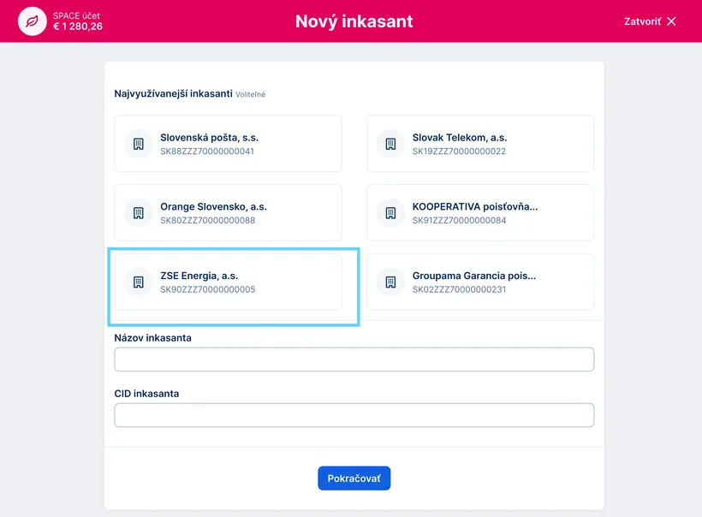Click the building icon for Slovak Telekom

[390, 144]
